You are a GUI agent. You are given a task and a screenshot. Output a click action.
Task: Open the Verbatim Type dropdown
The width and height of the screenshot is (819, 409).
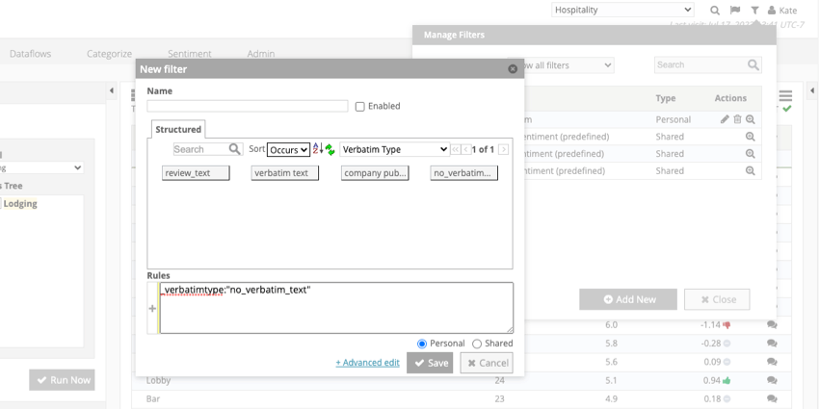click(x=394, y=149)
